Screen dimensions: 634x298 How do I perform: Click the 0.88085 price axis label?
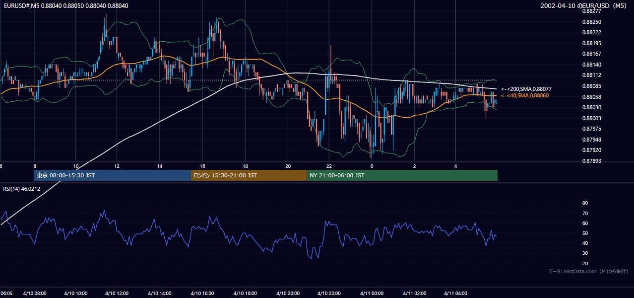591,86
